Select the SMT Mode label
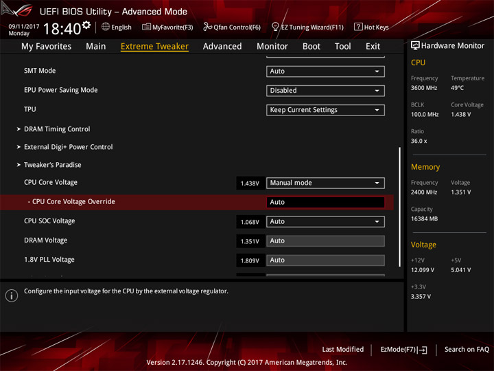Screen dimensions: 494x371 (40, 71)
